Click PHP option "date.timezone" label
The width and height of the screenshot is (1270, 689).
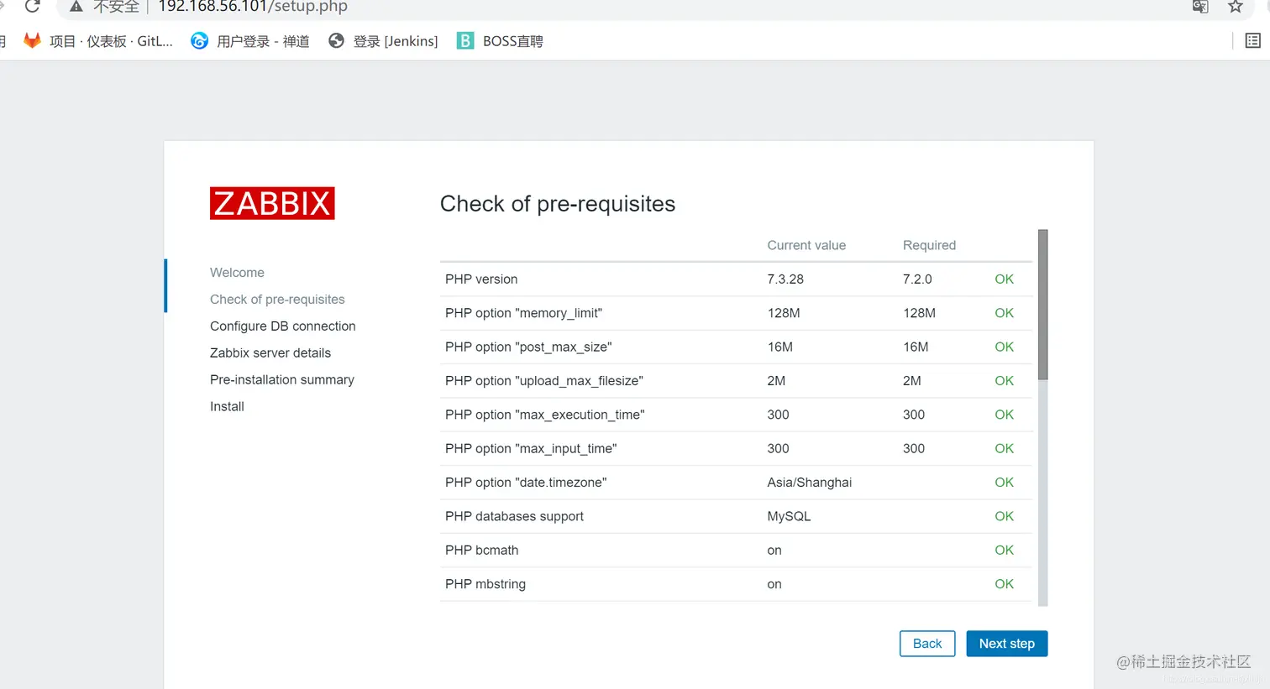[526, 483]
